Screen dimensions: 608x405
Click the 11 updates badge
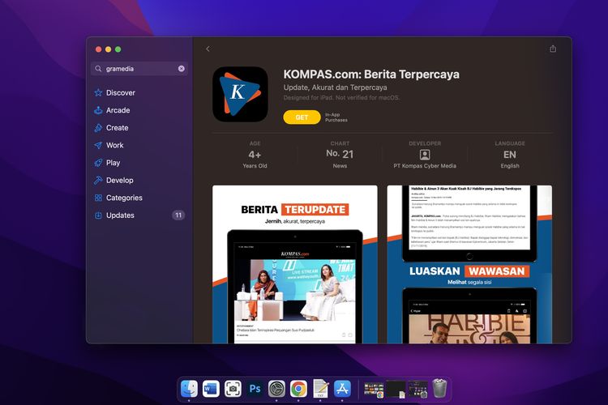pyautogui.click(x=178, y=215)
